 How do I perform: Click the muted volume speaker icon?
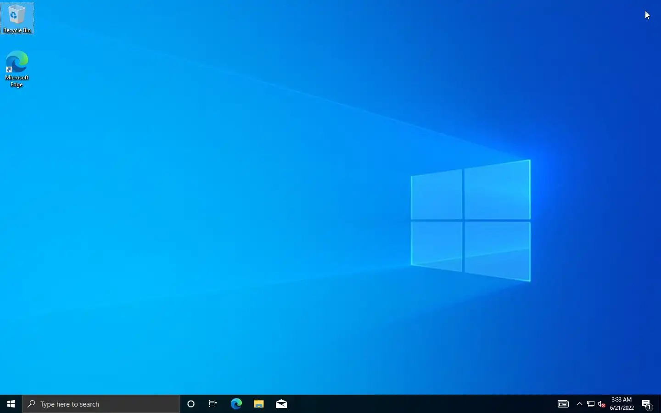click(602, 404)
